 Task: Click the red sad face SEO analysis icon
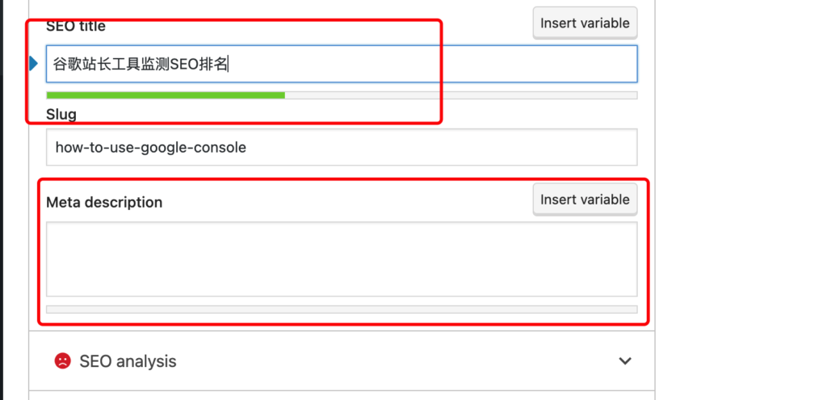point(62,361)
